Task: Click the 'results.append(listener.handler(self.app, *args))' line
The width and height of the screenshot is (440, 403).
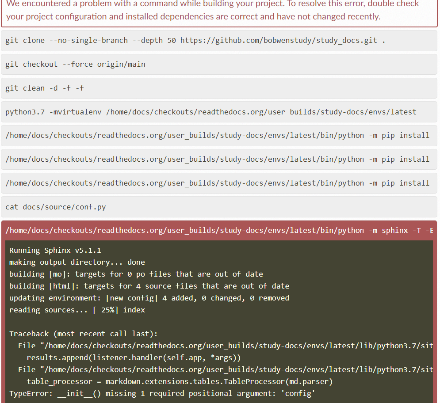Action: point(134,358)
